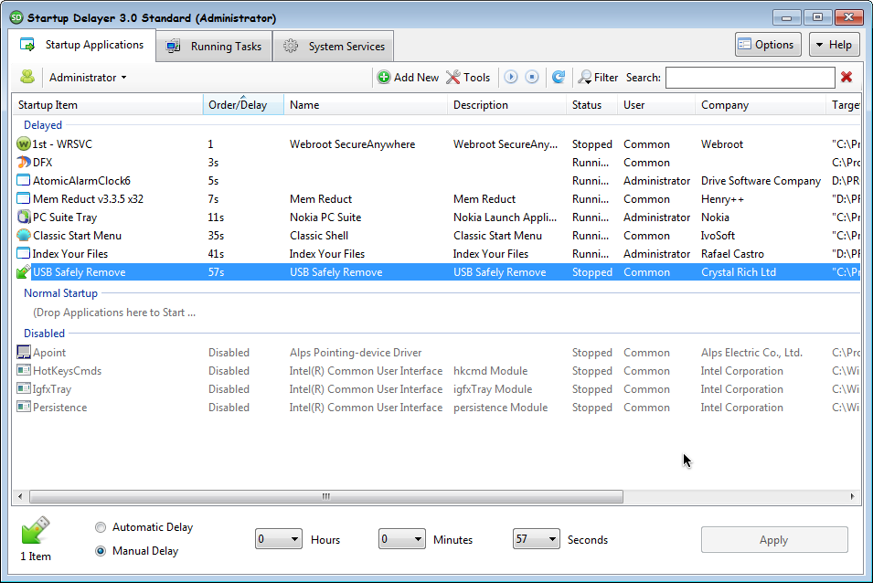Screen dimensions: 873x583
Task: Select the Automatic Delay radio button
Action: point(101,527)
